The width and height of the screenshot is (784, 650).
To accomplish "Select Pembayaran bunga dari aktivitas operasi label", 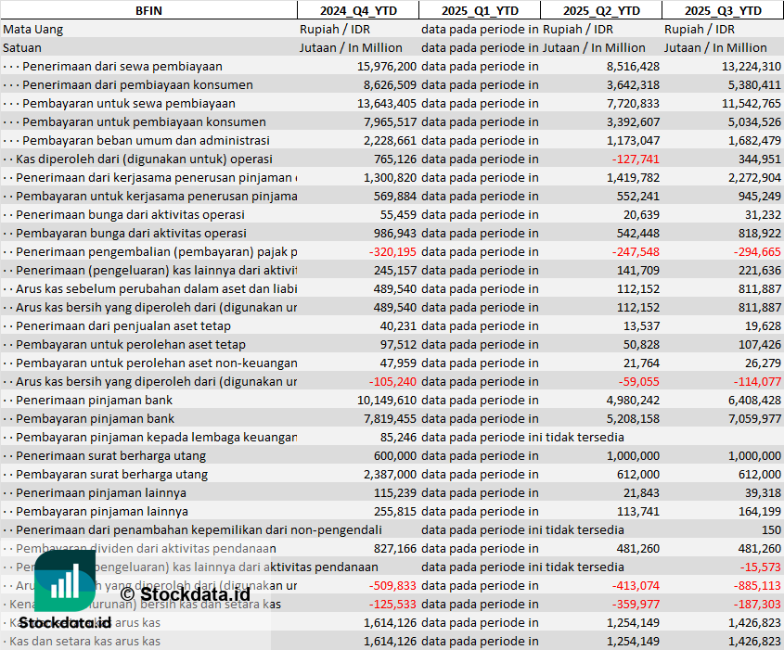I will (131, 234).
